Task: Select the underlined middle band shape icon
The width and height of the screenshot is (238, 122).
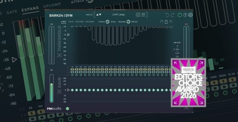Action: point(166,22)
